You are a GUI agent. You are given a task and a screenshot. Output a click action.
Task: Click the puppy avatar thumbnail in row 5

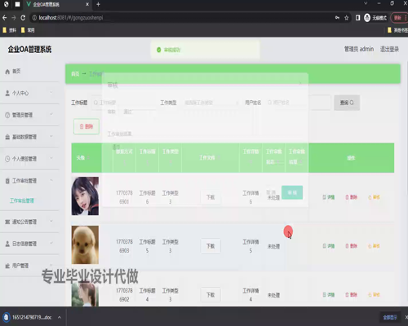85,244
